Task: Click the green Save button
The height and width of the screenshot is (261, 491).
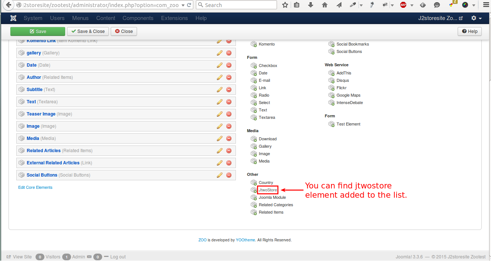Action: 38,31
